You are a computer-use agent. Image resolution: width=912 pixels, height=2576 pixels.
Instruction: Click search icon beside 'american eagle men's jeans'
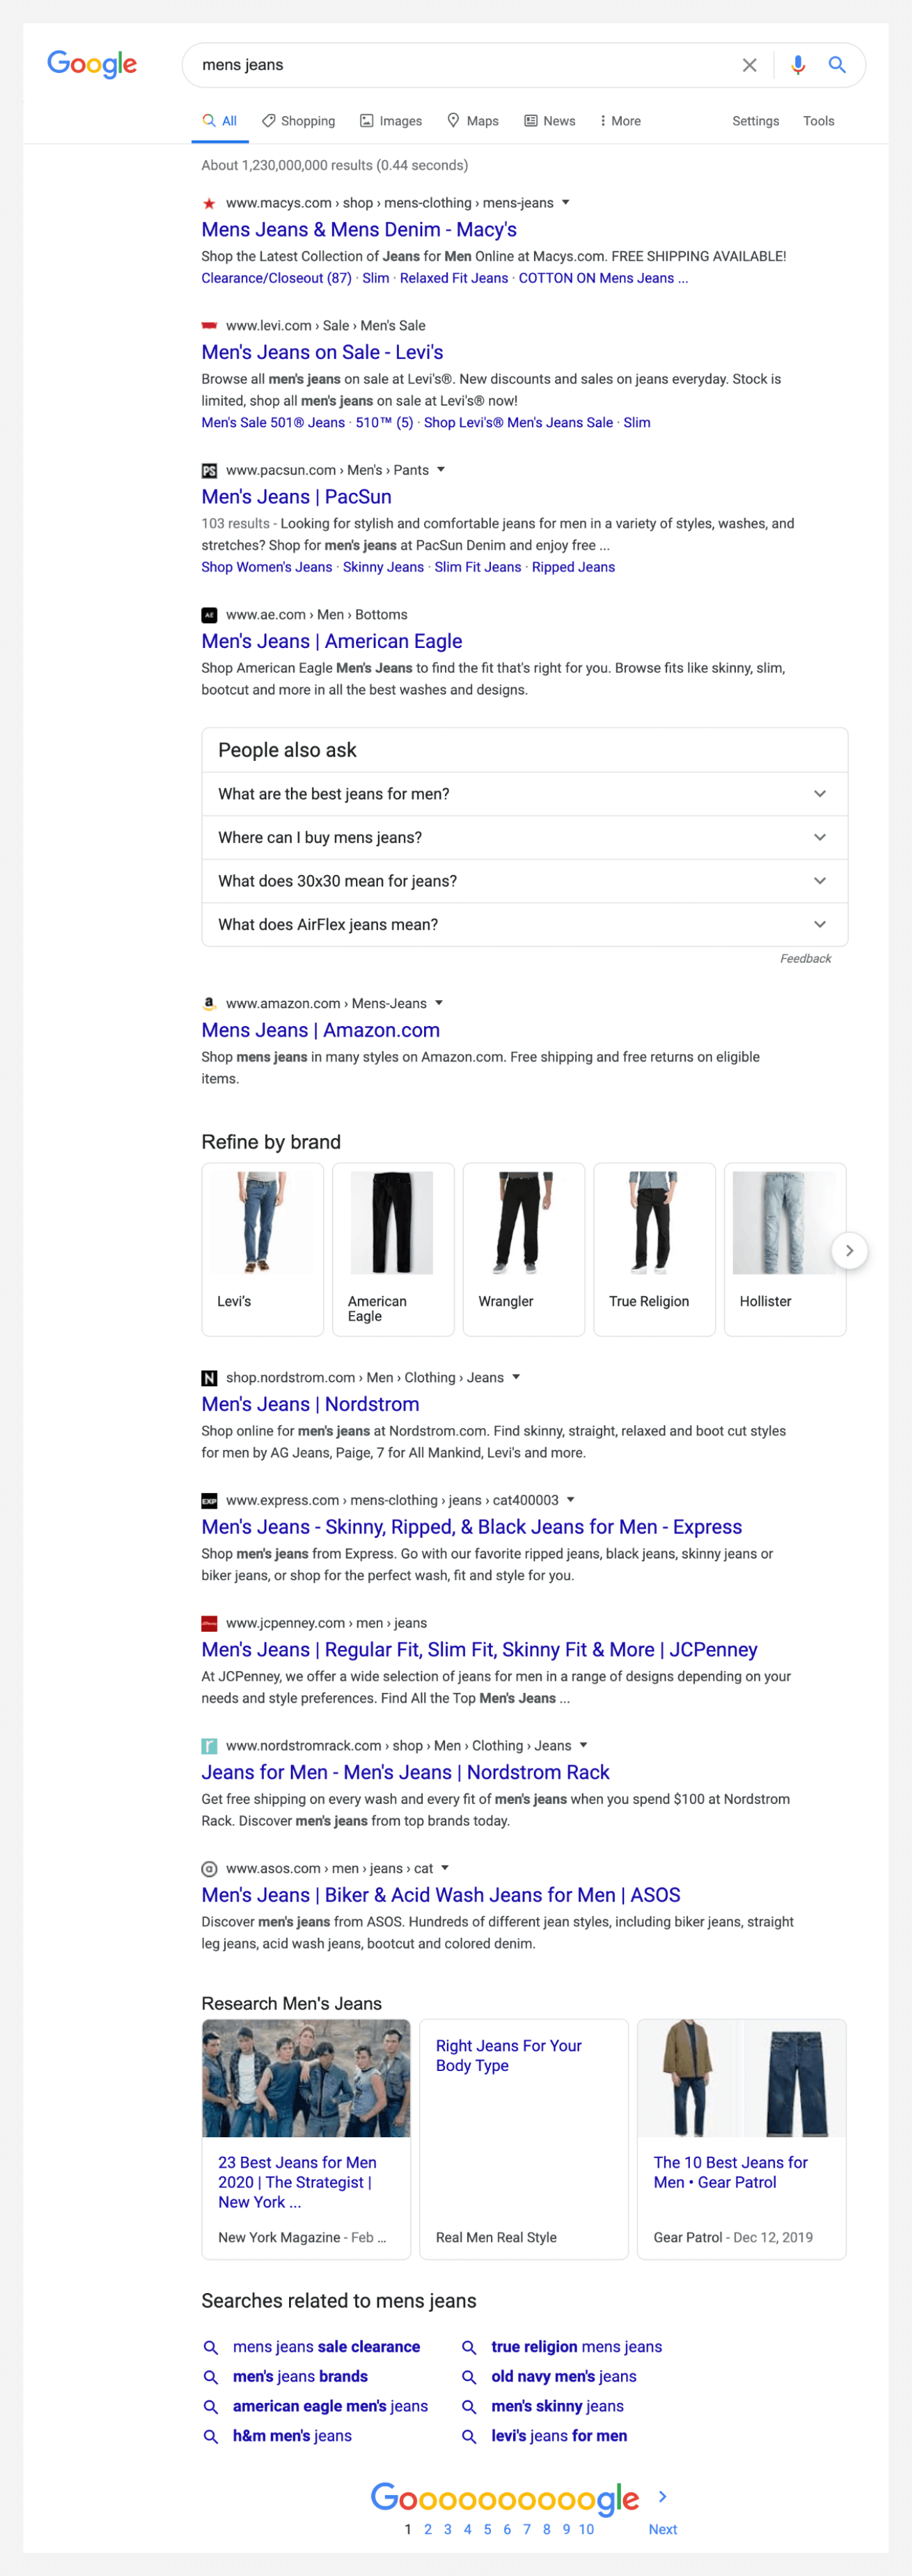coord(211,2407)
